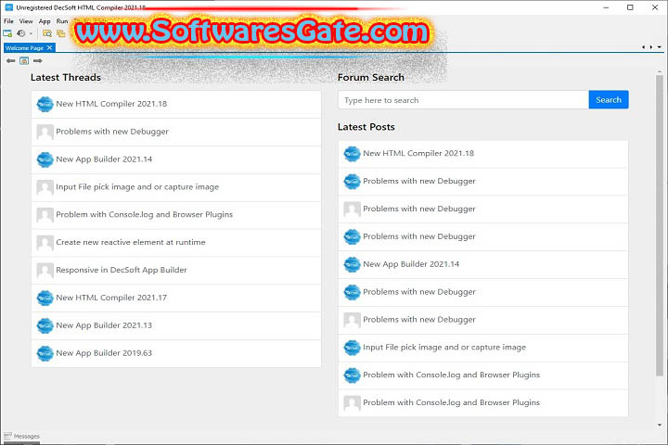Click avatar beside New App Builder 2021.14 in Latest Posts
Image resolution: width=668 pixels, height=445 pixels.
coord(352,264)
